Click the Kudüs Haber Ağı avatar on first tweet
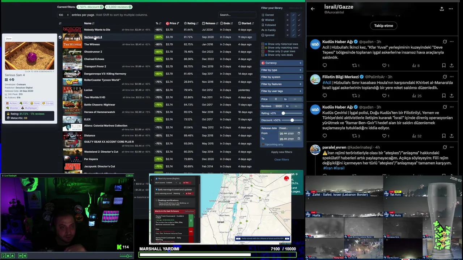The width and height of the screenshot is (463, 260). pos(315,44)
